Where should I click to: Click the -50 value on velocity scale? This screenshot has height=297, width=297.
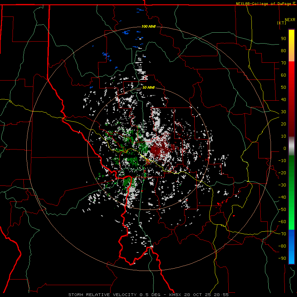282,210
